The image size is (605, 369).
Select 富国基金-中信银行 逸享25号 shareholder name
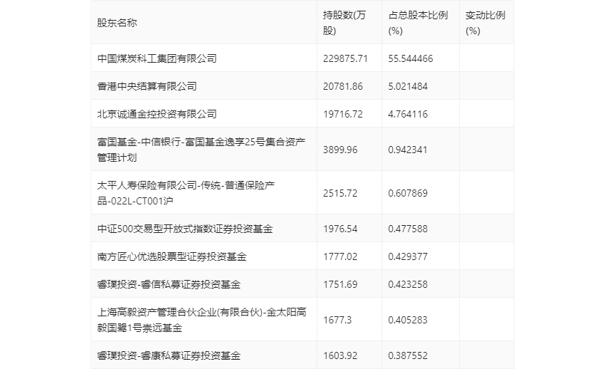(x=201, y=150)
